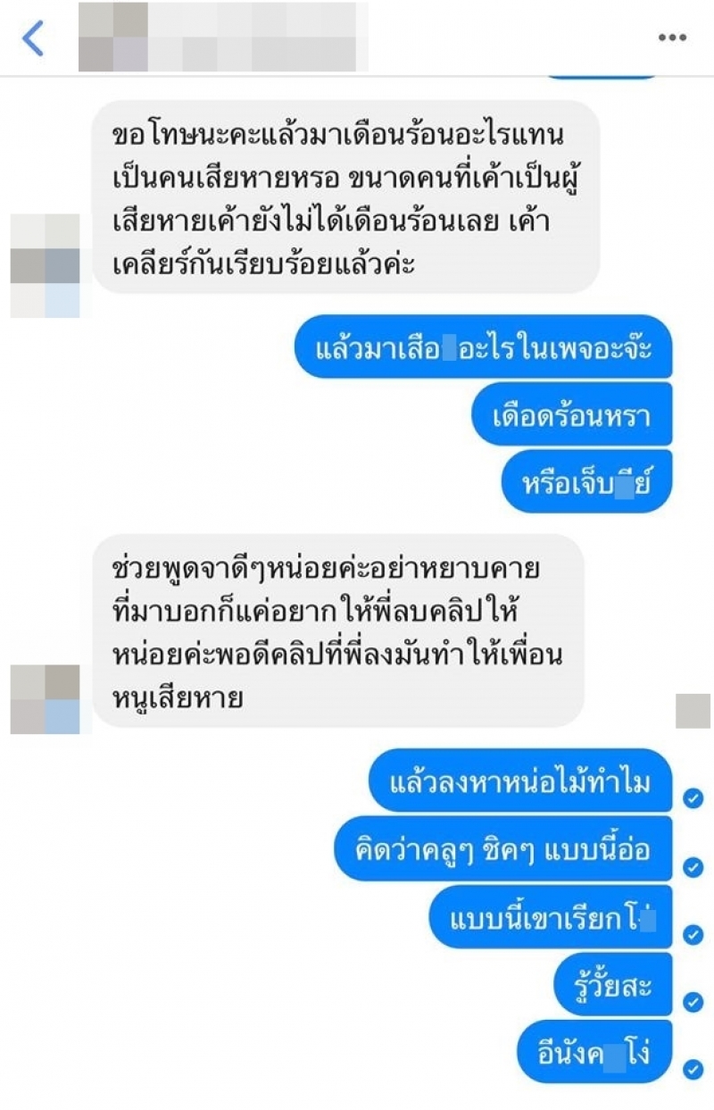This screenshot has width=714, height=1110.
Task: Tap the blue back arrow
Action: pos(33,38)
